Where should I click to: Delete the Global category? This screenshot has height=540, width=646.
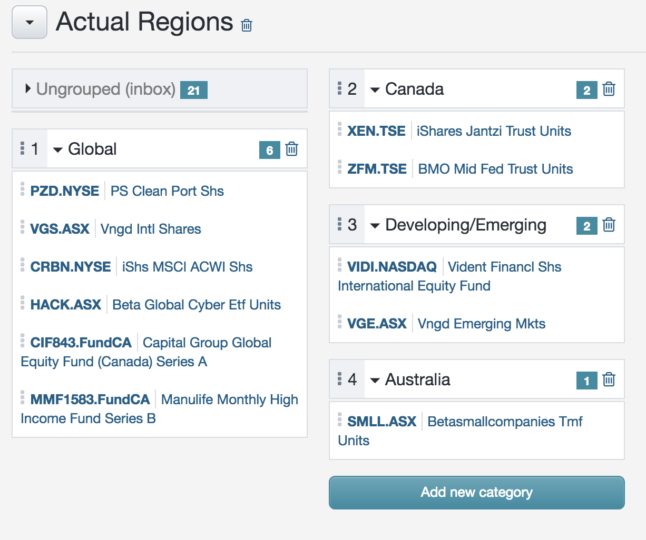tap(291, 149)
